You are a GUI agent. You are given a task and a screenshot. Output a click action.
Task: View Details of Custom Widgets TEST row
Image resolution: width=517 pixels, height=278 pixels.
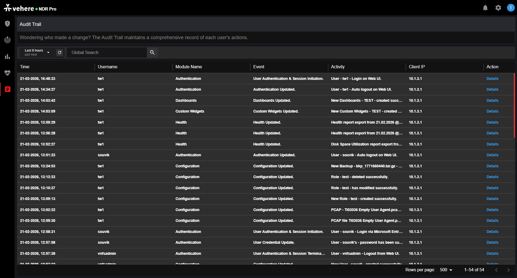click(492, 111)
